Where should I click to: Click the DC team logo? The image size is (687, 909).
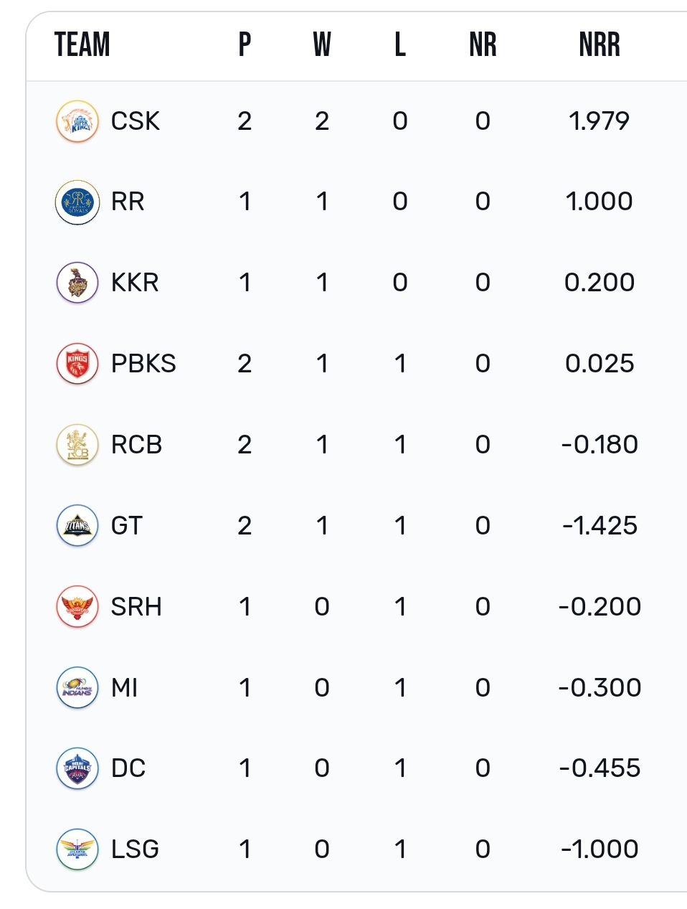pos(77,768)
